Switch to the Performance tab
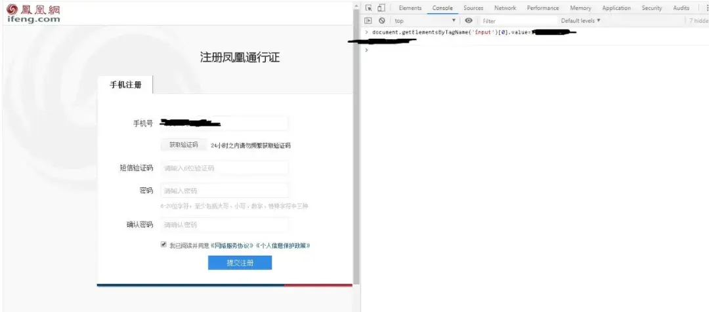The image size is (709, 312). coord(543,8)
